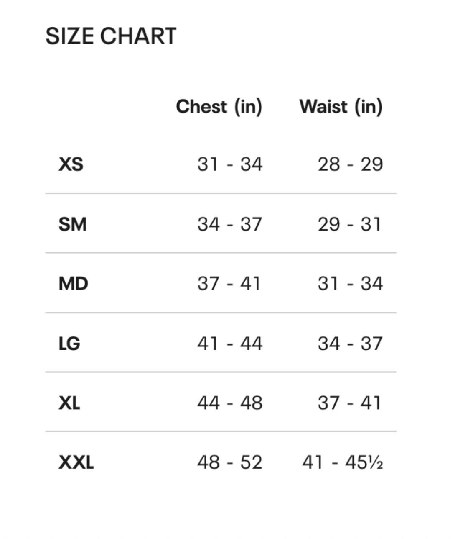This screenshot has width=468, height=539.
Task: Click the SIZE CHART heading
Action: [x=111, y=36]
